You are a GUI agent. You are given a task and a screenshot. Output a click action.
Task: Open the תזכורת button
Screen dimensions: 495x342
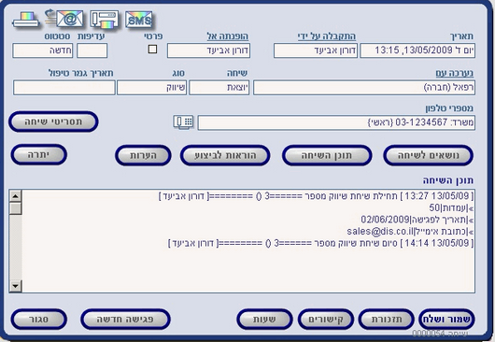(387, 320)
